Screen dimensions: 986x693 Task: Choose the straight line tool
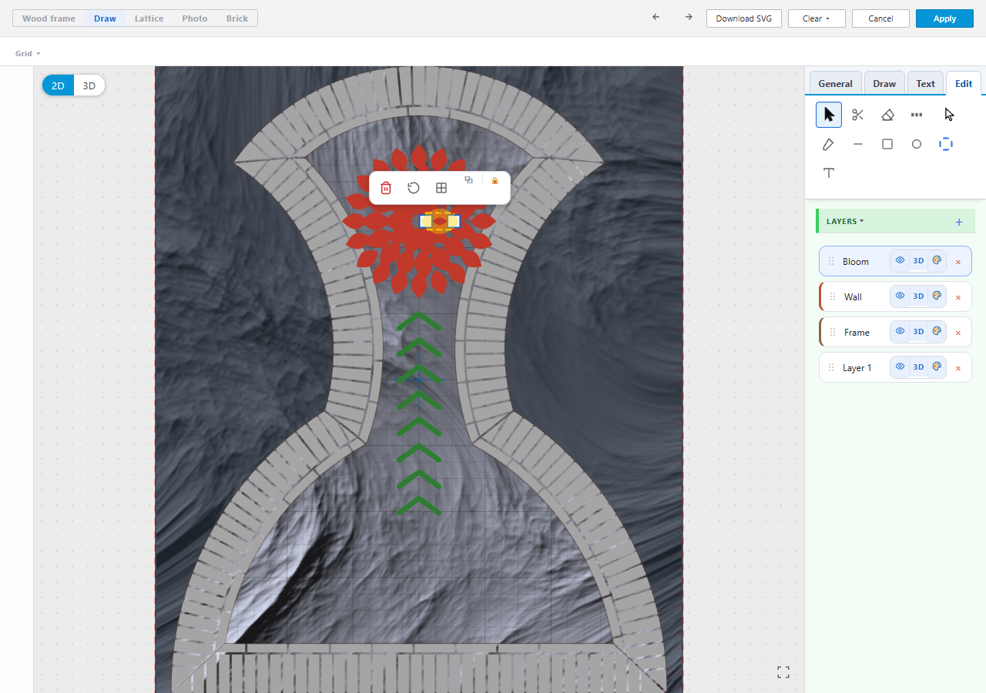point(858,144)
